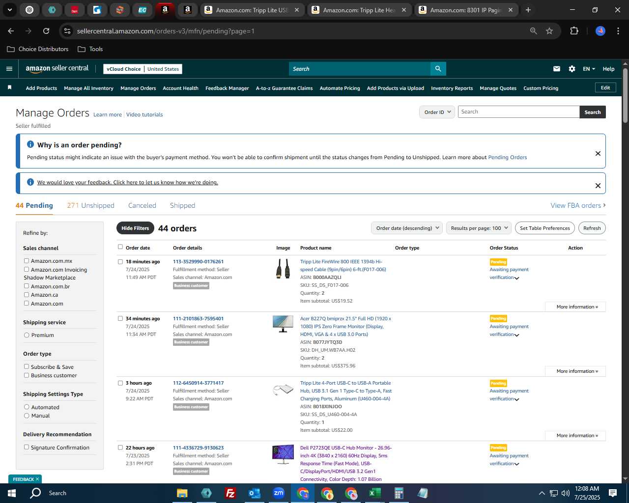Screen dimensions: 629x503
Task: Check the Amazon.ca filter
Action: (27, 295)
